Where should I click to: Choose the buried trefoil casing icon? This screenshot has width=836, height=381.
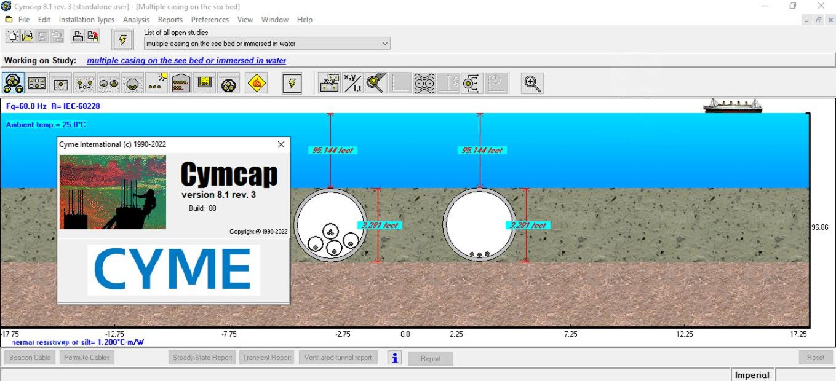228,83
